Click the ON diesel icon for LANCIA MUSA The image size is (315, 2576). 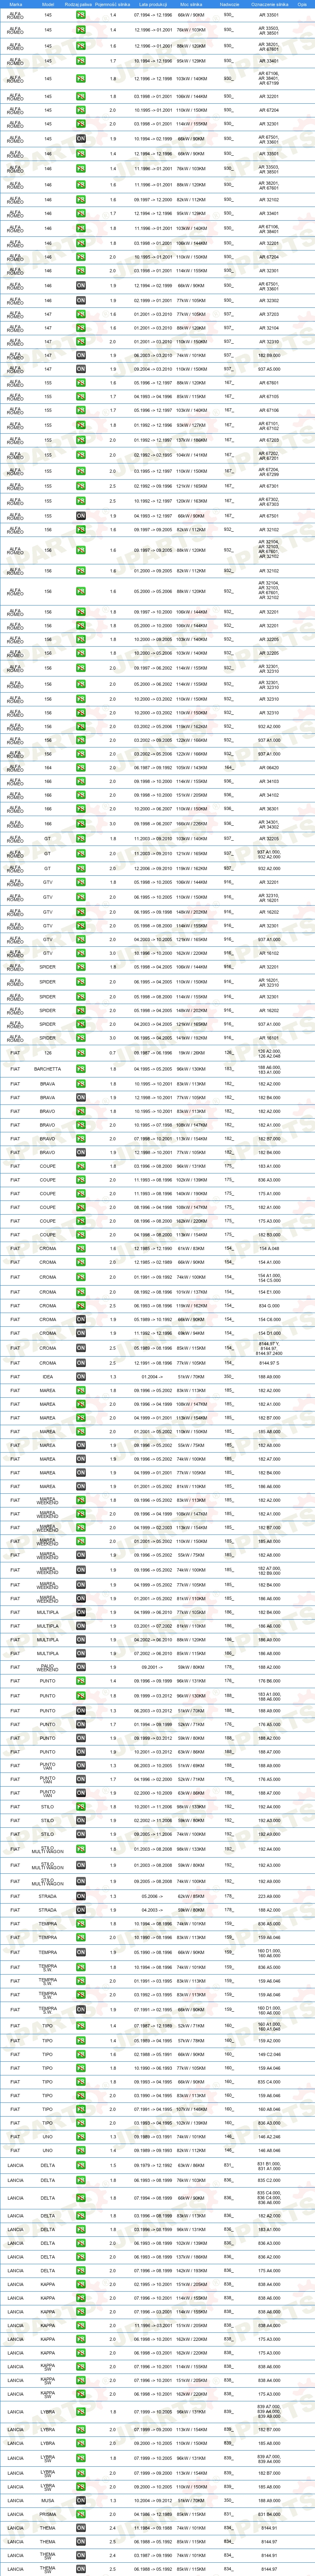pyautogui.click(x=81, y=2500)
